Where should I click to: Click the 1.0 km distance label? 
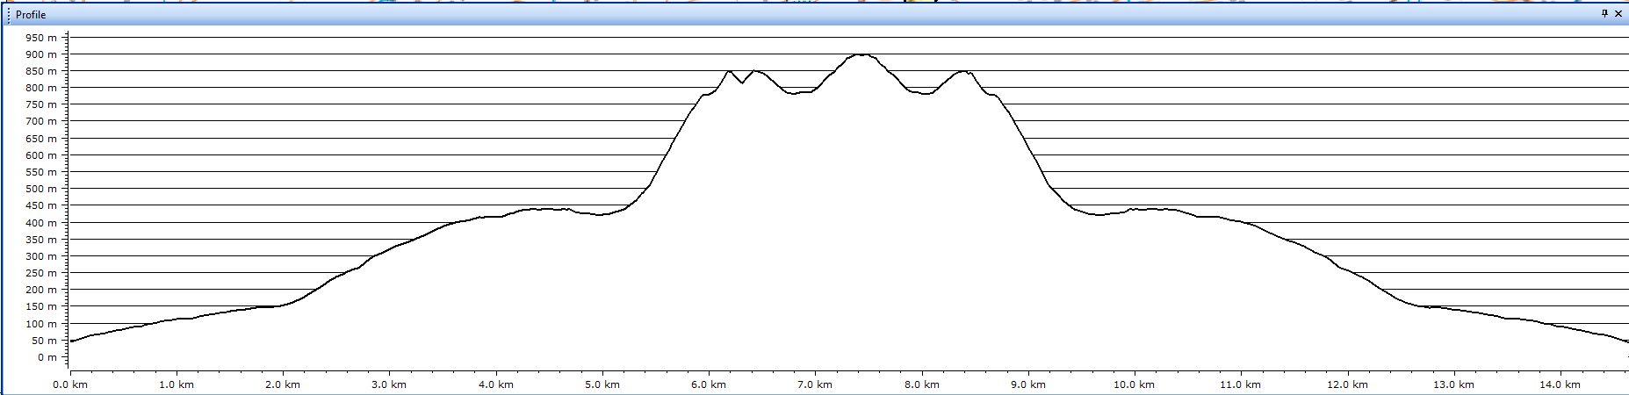[x=177, y=384]
